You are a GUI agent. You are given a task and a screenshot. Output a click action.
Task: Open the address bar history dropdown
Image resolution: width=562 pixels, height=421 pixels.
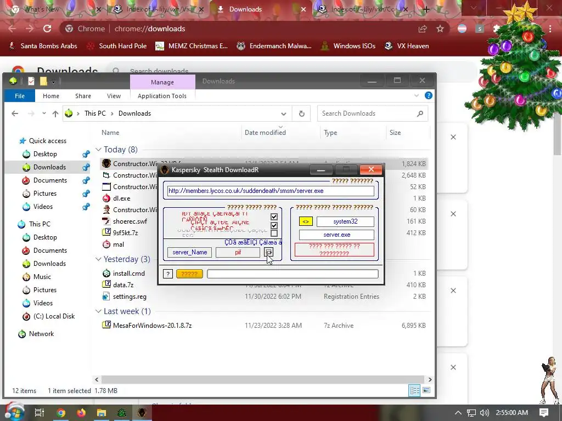pos(284,114)
